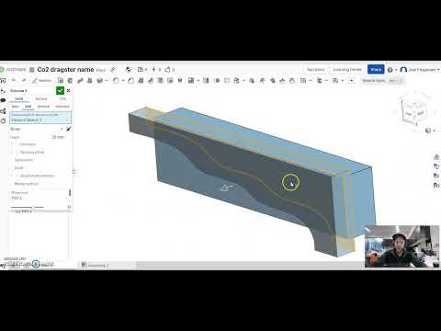Screen dimensions: 441x331
Task: Select the Part 1 merge scope entry
Action: [x=17, y=198]
